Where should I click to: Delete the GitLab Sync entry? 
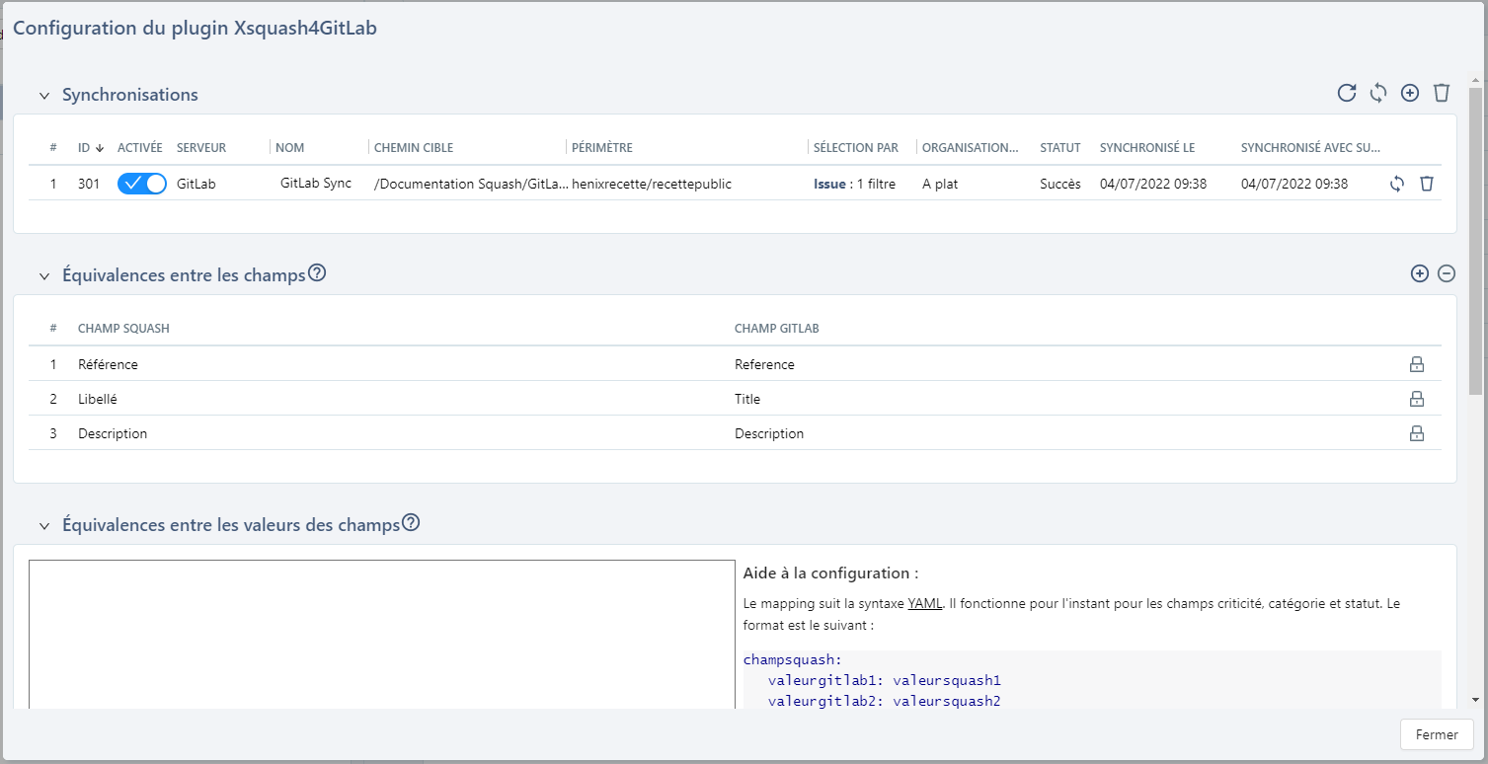(1426, 184)
